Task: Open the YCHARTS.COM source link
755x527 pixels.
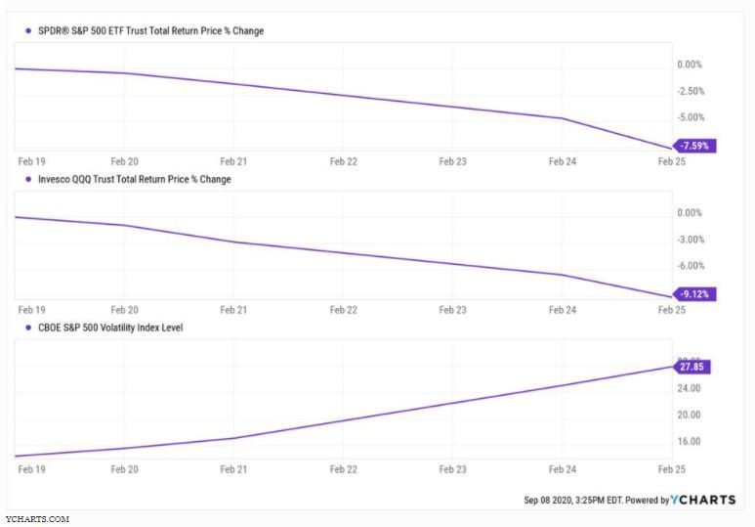Action: pyautogui.click(x=37, y=519)
